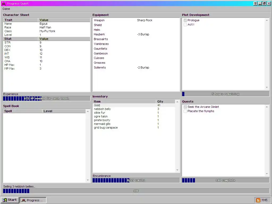272x204 pixels.
Task: Click the MP Max stat row
Action: pyautogui.click(x=46, y=69)
